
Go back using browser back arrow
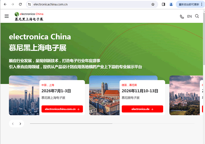tap(5, 4)
